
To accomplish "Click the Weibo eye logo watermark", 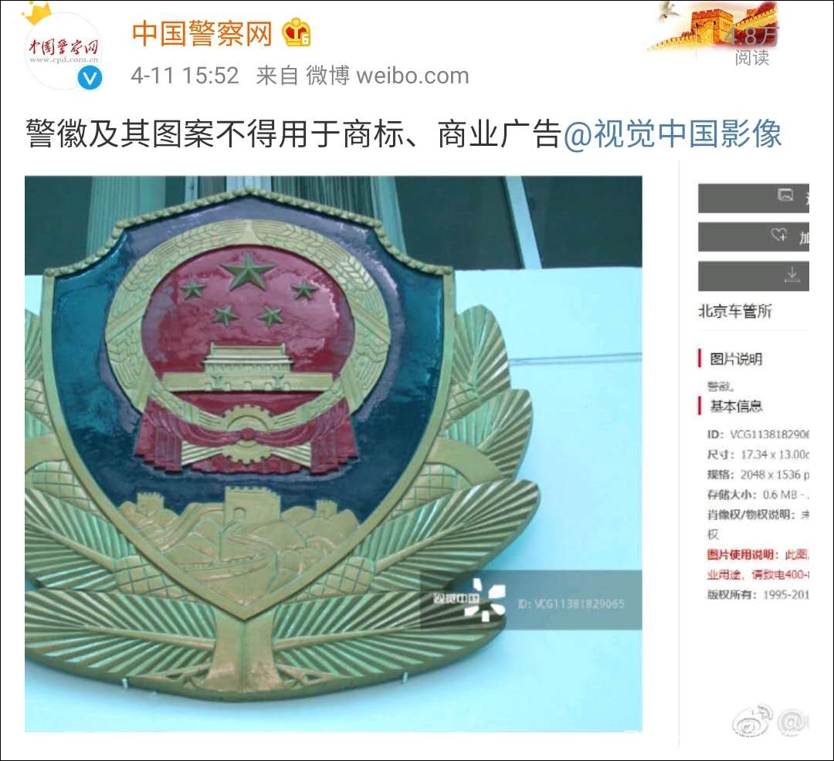I will click(752, 721).
